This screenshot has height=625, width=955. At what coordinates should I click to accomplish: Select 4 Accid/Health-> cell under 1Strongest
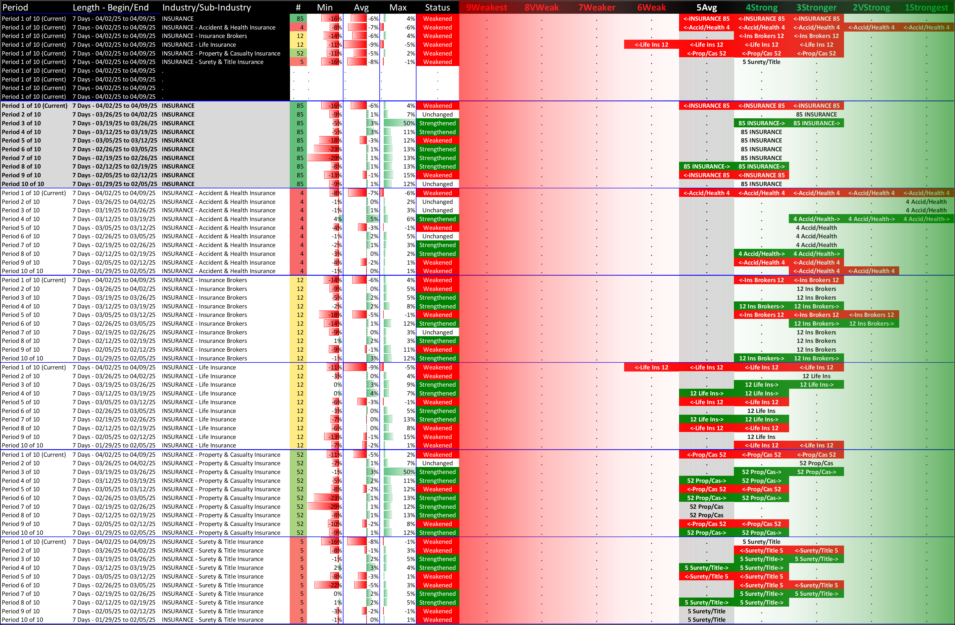(x=926, y=219)
